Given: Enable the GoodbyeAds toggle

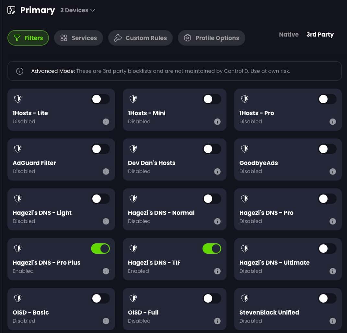Looking at the screenshot, I should [327, 149].
